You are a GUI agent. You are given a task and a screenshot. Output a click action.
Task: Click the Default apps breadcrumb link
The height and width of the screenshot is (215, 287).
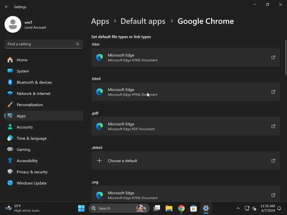pos(143,21)
